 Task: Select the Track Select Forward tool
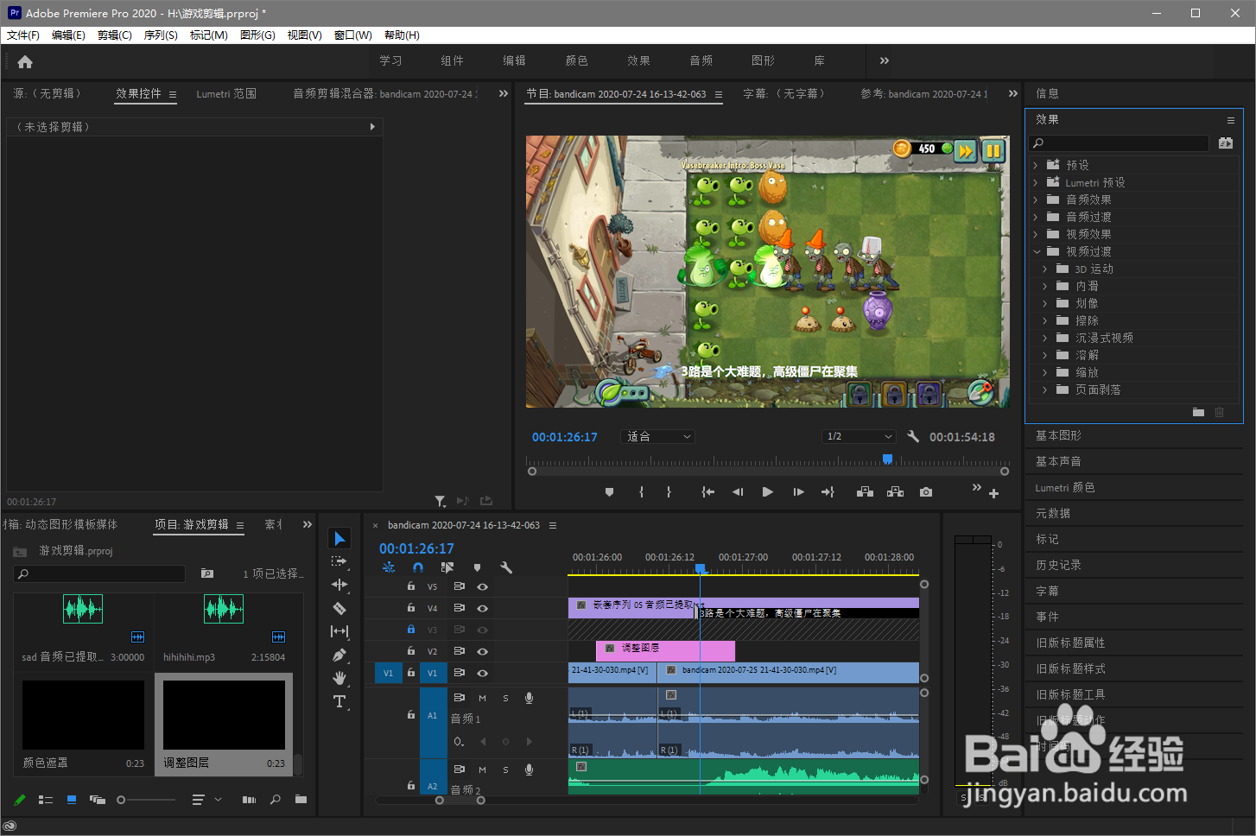point(339,561)
